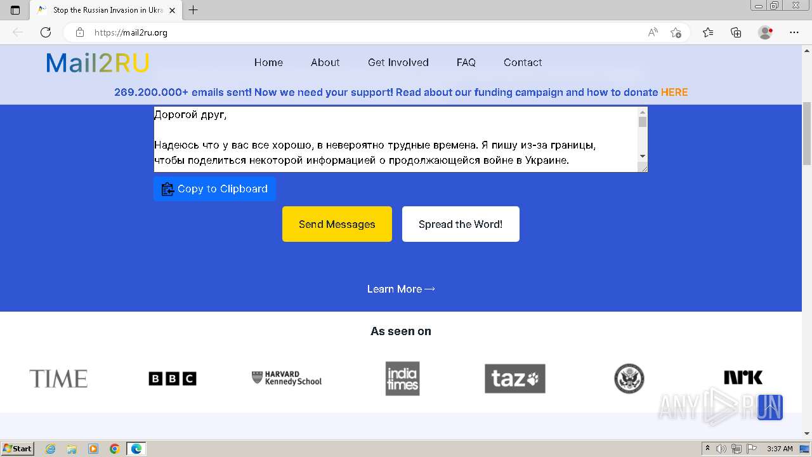Image resolution: width=812 pixels, height=457 pixels.
Task: Launch Chrome from the taskbar
Action: coord(115,449)
